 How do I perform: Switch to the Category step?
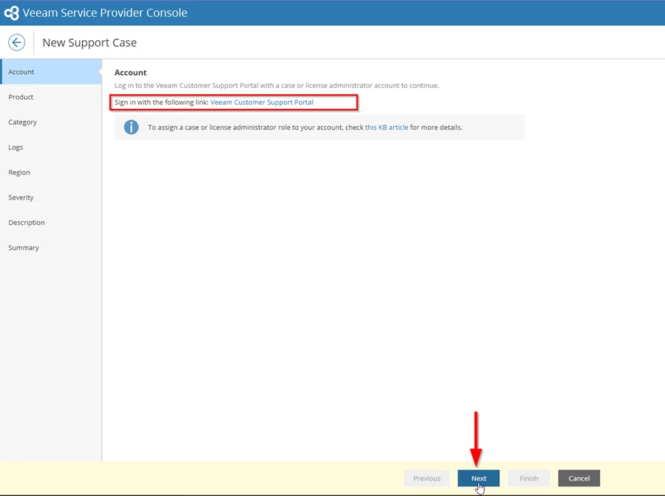pos(51,122)
